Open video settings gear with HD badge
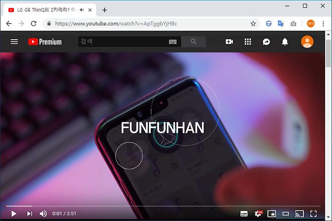 point(258,214)
